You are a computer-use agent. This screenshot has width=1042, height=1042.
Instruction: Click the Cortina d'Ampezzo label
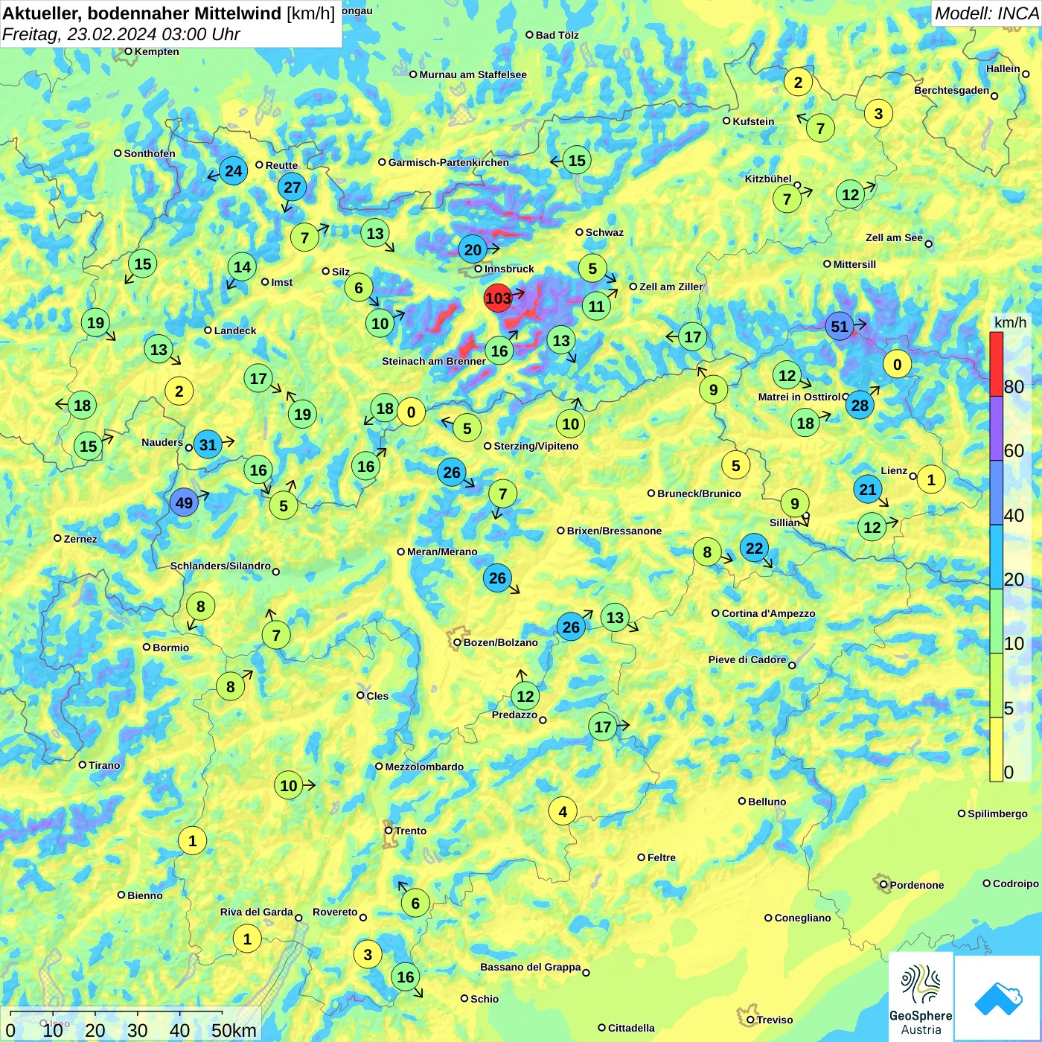[x=768, y=613]
